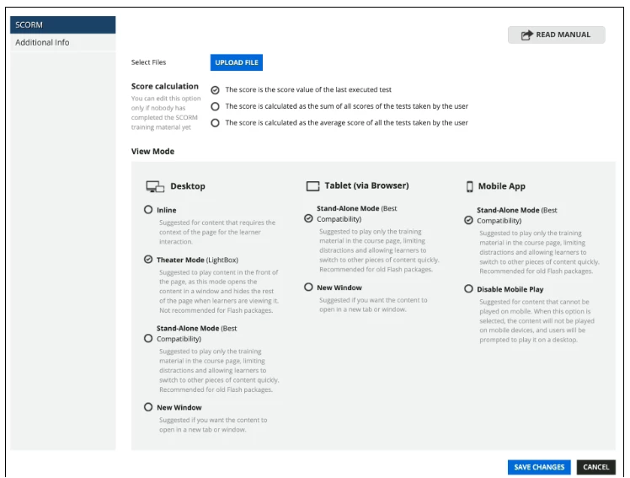Click the Desktop monitor icon

tap(155, 186)
